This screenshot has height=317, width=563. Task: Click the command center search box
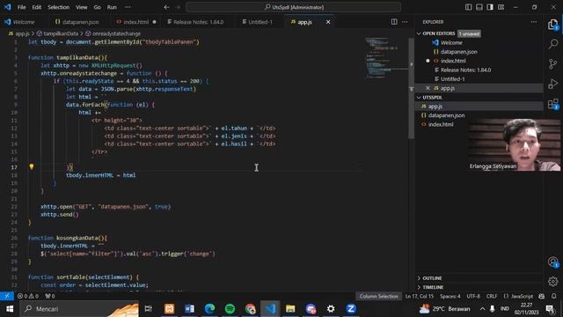(293, 7)
